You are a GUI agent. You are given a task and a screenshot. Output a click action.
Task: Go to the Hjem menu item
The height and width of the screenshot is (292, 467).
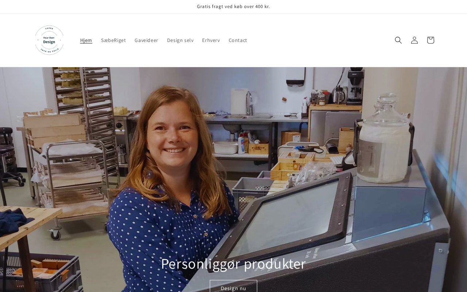tap(86, 40)
